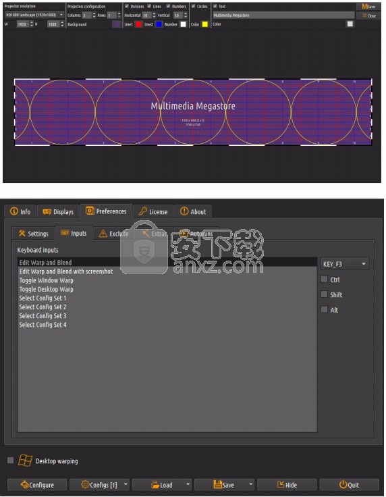Click the Hide button
Image resolution: width=386 pixels, height=497 pixels.
(x=287, y=484)
